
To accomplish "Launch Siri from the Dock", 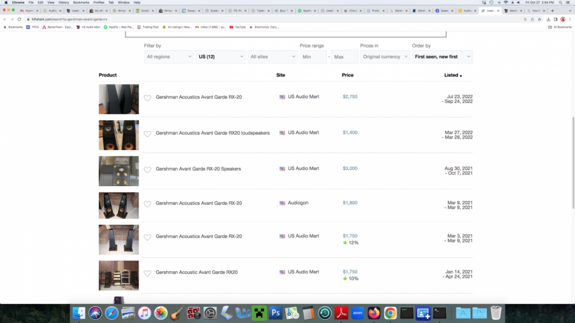I will (95, 313).
